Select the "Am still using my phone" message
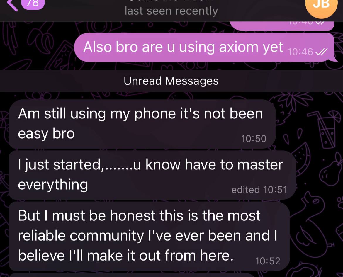343x277 pixels. tap(142, 124)
